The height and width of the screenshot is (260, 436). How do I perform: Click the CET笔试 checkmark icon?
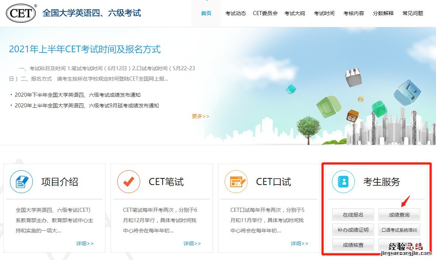point(129,182)
